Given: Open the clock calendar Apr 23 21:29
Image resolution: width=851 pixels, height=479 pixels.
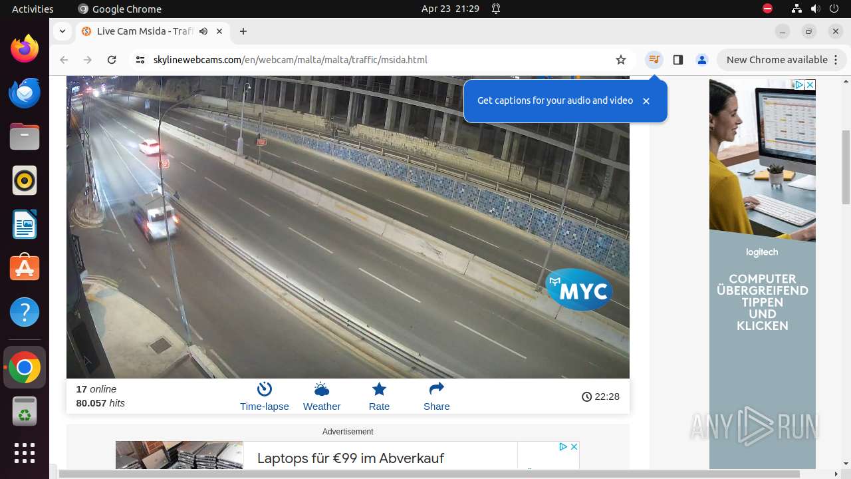Looking at the screenshot, I should pyautogui.click(x=450, y=9).
